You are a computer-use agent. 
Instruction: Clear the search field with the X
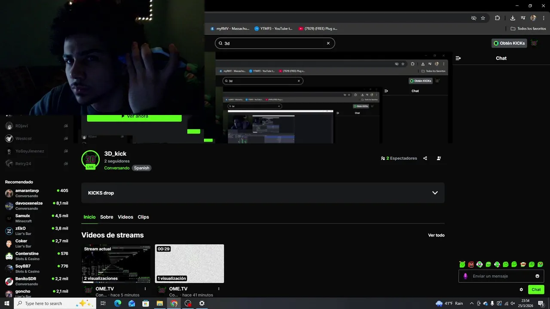tap(328, 43)
